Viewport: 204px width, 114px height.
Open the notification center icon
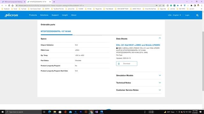pyautogui.click(x=200, y=112)
